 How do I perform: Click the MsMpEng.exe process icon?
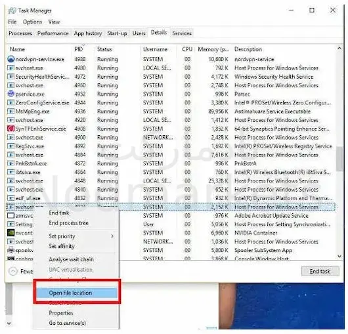tap(11, 111)
